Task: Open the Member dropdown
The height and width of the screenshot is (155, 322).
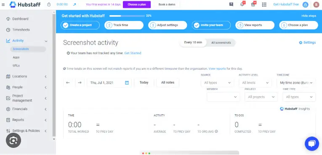Action: tap(224, 97)
